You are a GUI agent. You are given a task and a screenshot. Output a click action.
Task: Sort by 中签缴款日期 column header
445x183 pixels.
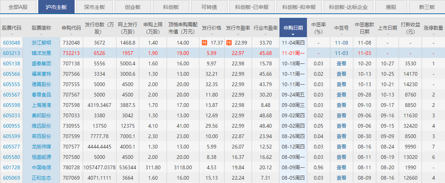coord(365,28)
